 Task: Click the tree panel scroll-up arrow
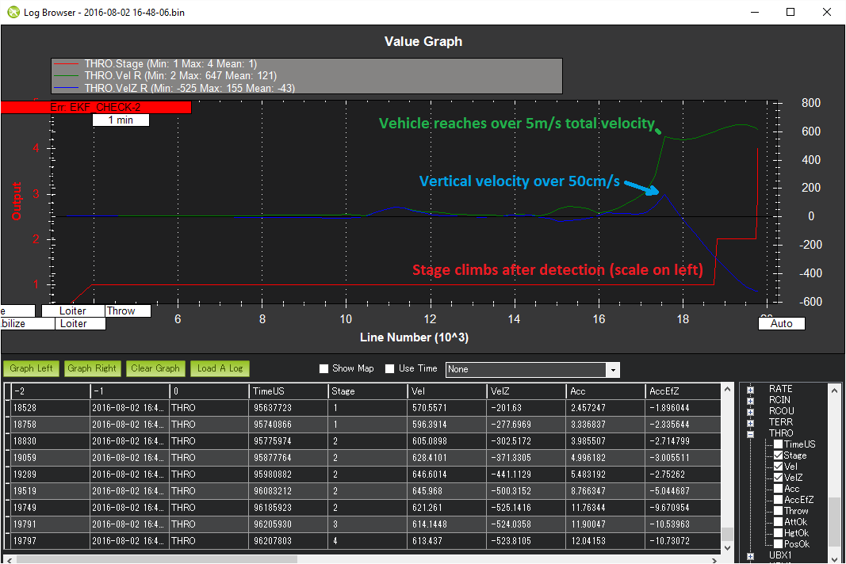(x=833, y=389)
